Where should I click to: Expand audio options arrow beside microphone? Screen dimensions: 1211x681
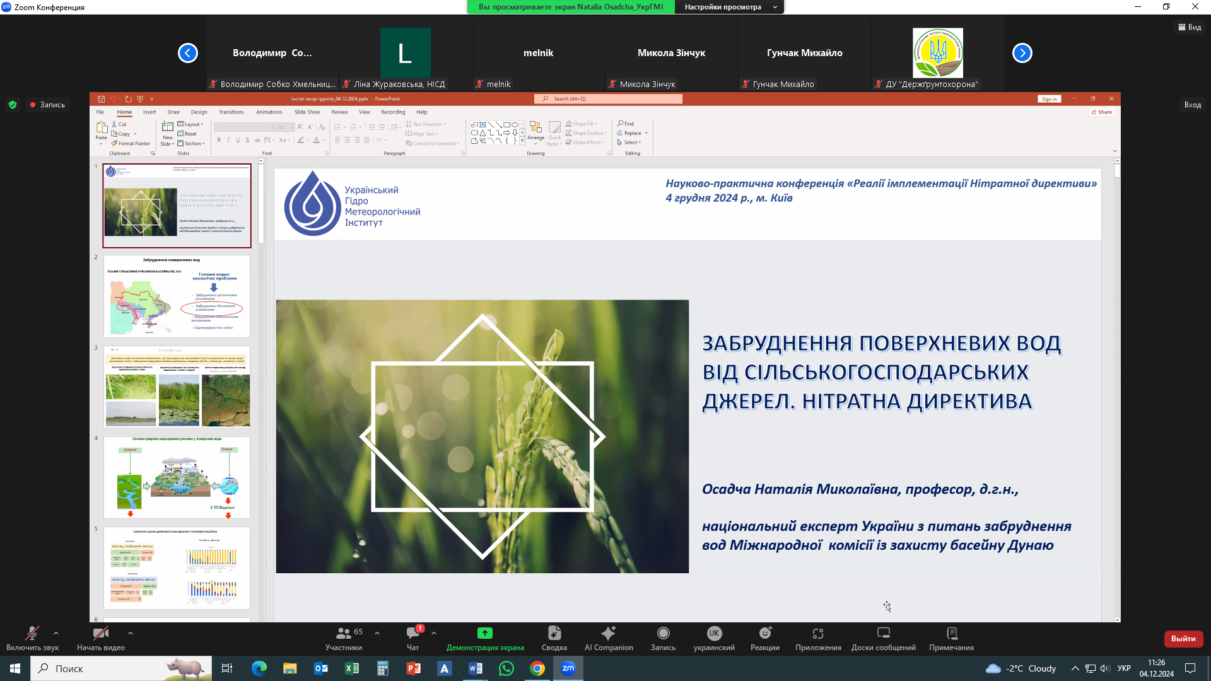coord(56,633)
